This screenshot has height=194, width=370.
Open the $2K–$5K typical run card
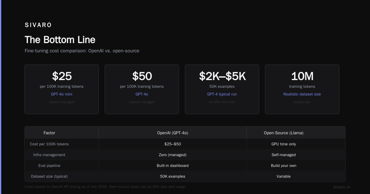pyautogui.click(x=222, y=89)
